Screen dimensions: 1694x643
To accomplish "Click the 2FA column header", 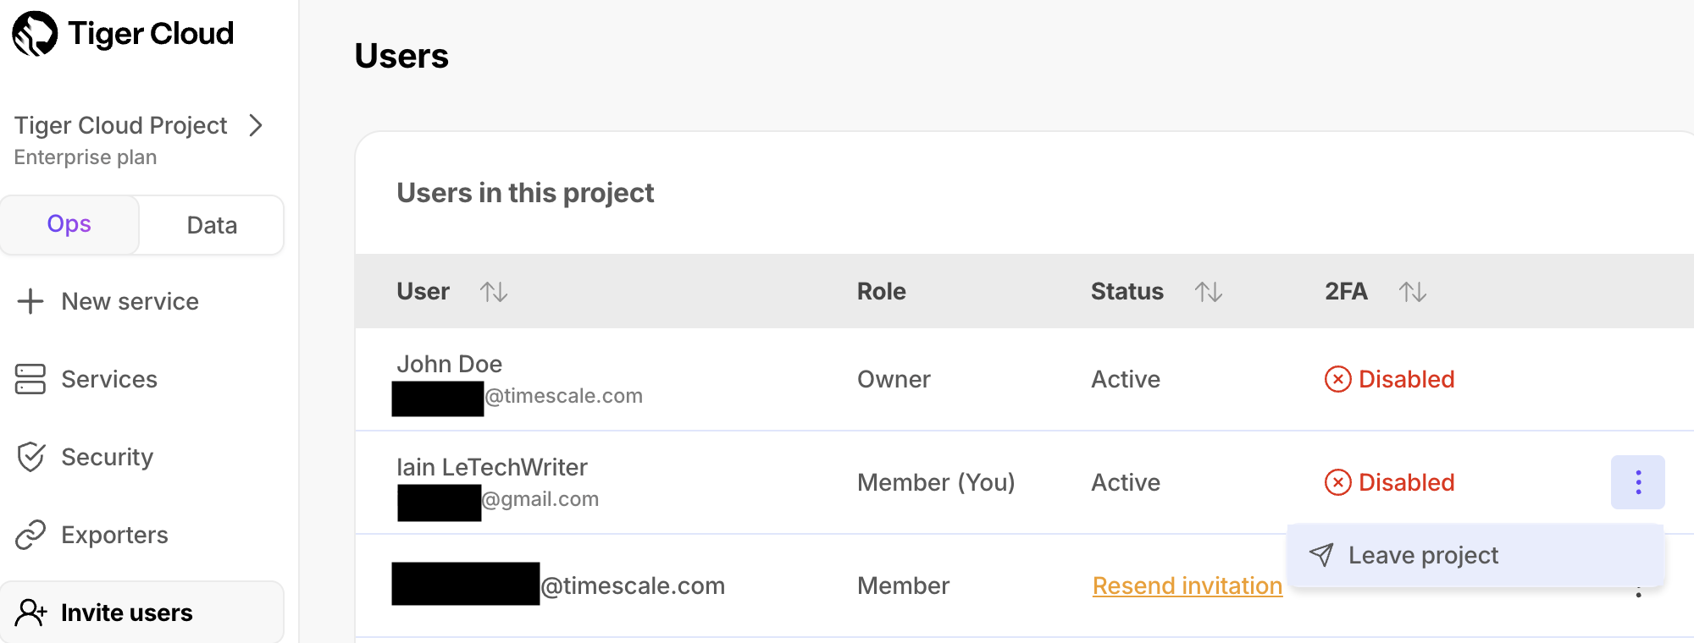I will (x=1347, y=291).
